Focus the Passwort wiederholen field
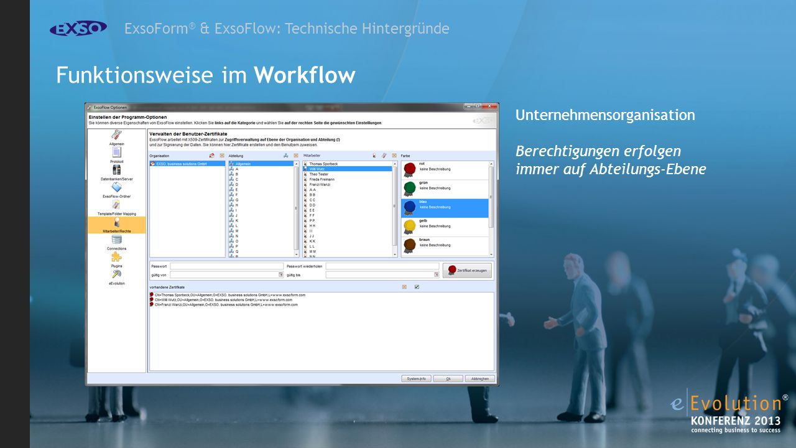The image size is (796, 448). (x=382, y=266)
